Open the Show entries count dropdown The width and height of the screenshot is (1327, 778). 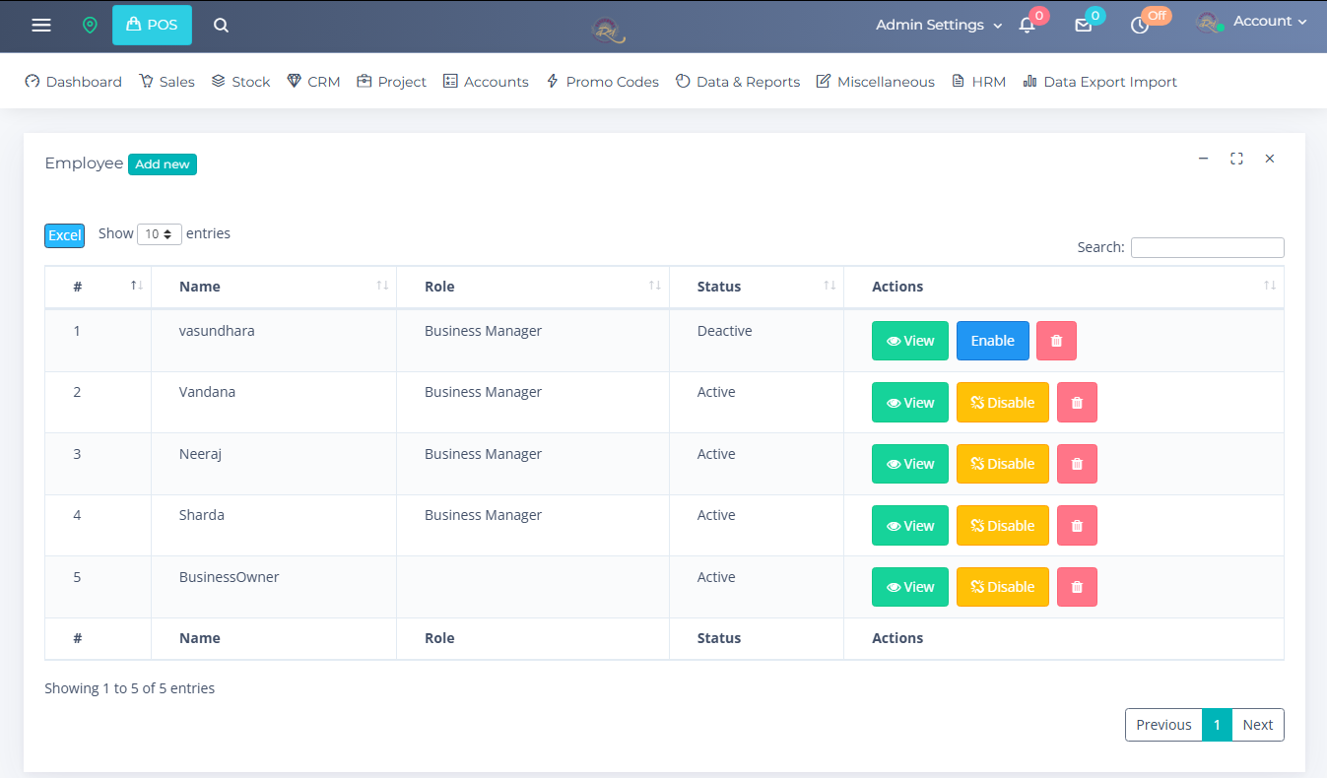[x=160, y=234]
